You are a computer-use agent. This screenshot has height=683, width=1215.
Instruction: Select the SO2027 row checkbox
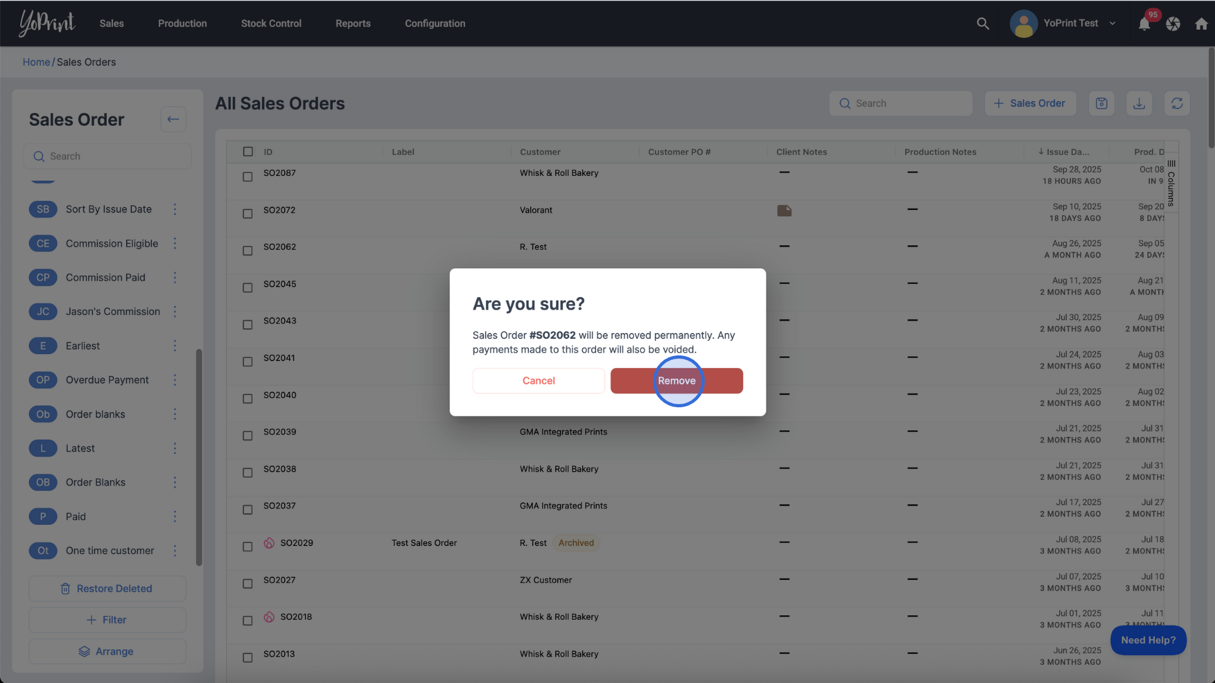(247, 584)
